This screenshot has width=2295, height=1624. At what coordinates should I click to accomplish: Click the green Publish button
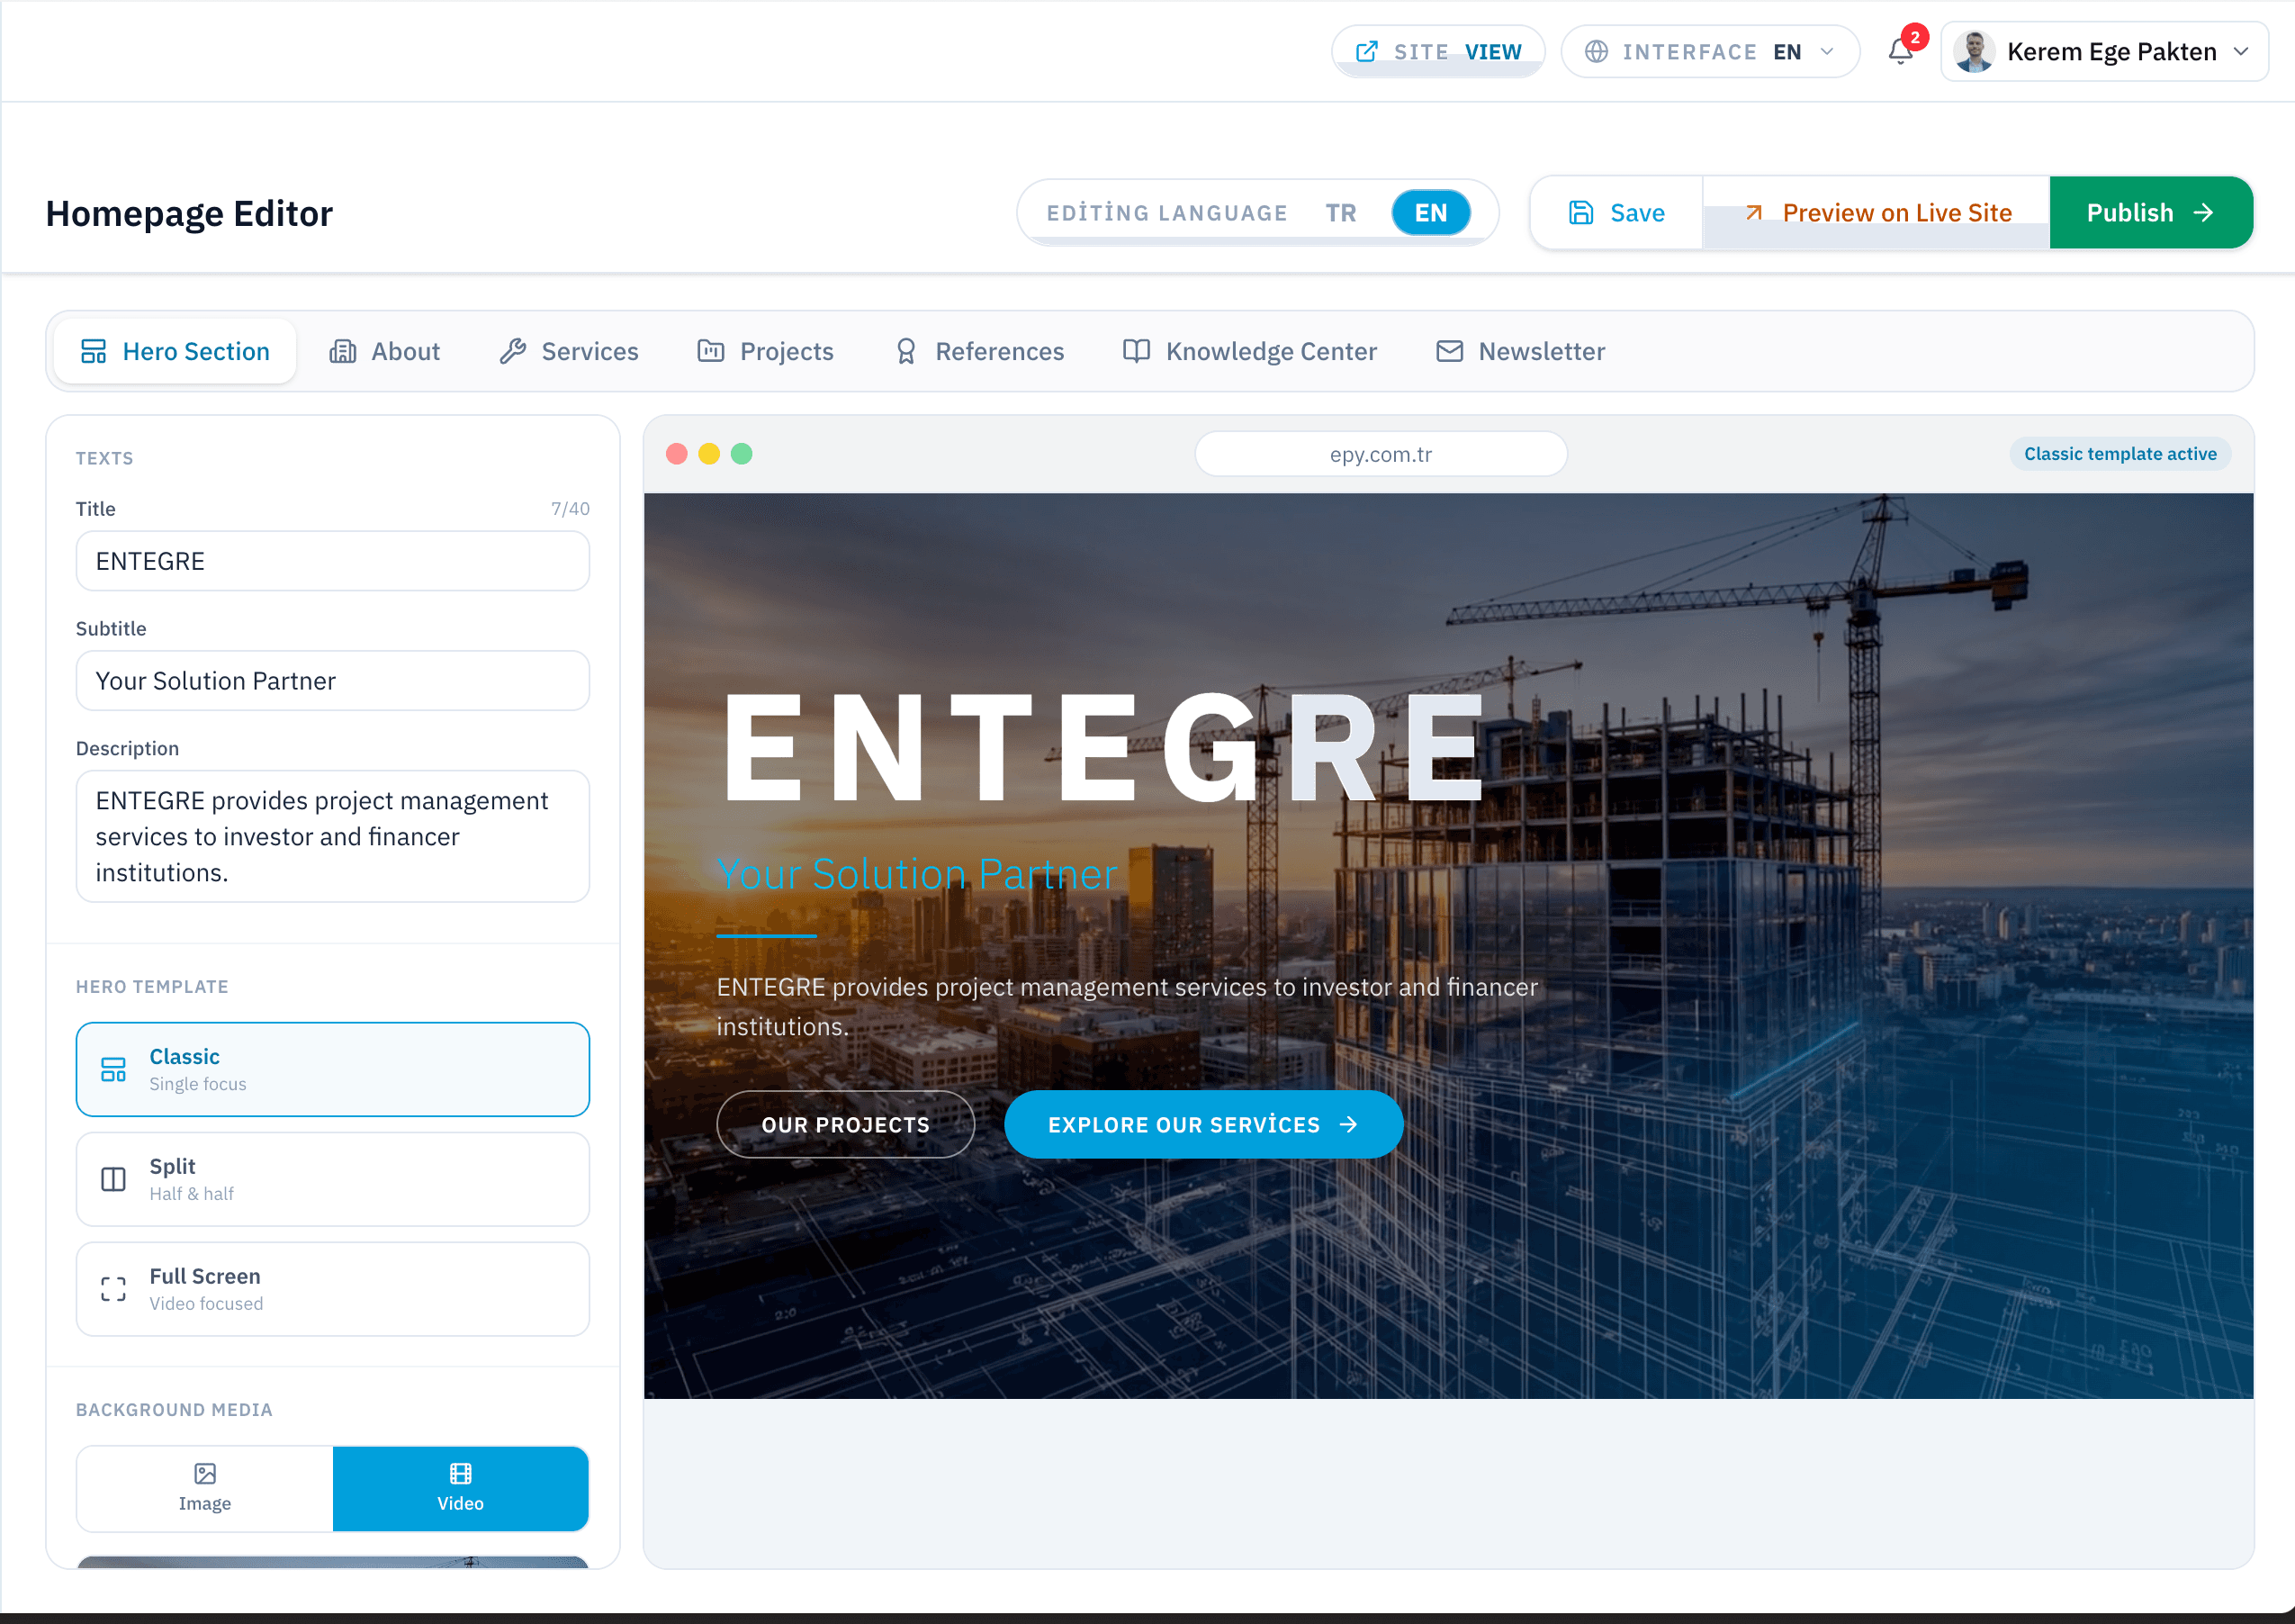[x=2151, y=212]
